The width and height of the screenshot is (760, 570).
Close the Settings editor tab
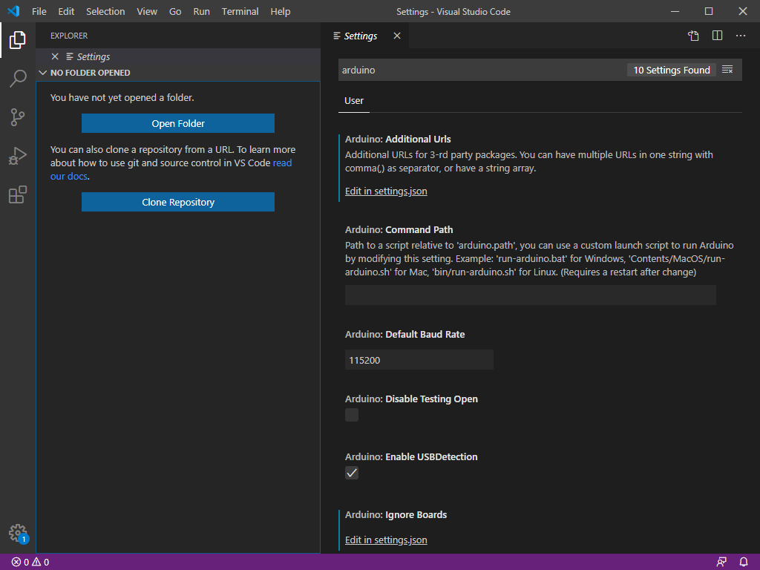pyautogui.click(x=397, y=36)
